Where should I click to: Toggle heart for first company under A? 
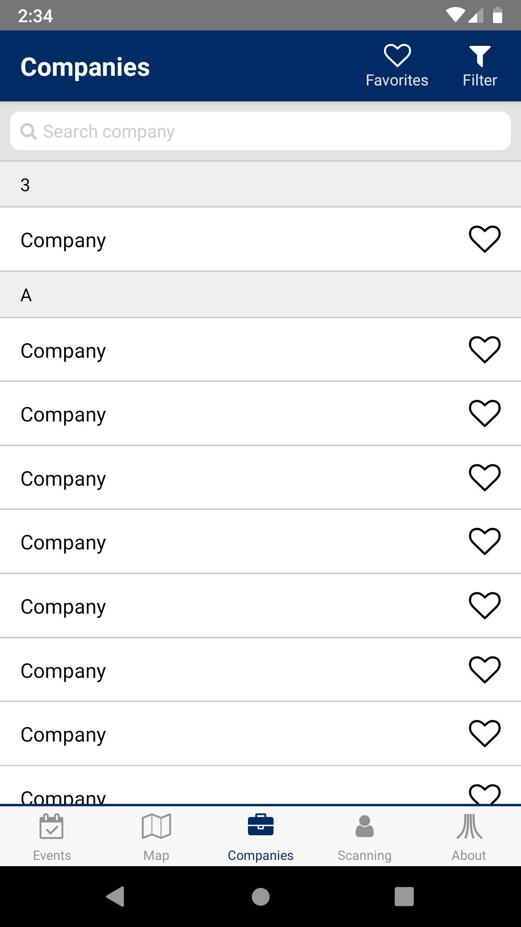click(484, 350)
